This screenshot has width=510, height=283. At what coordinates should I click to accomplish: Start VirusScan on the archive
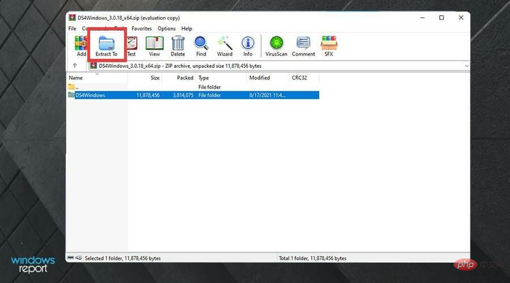point(276,46)
